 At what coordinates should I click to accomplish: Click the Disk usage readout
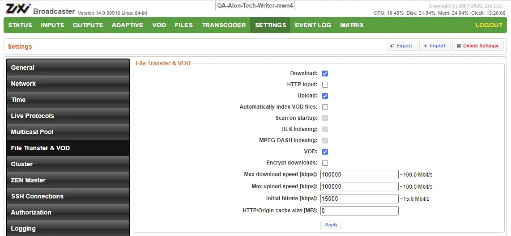click(x=421, y=13)
